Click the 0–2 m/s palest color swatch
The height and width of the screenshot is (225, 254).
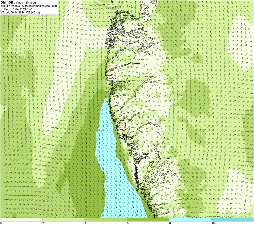click(x=21, y=219)
